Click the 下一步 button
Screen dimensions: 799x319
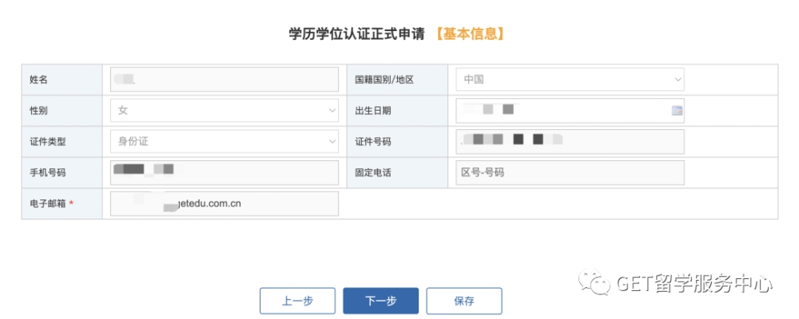[380, 301]
